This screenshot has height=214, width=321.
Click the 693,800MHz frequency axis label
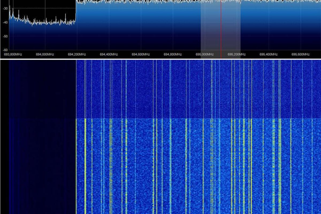coord(13,54)
